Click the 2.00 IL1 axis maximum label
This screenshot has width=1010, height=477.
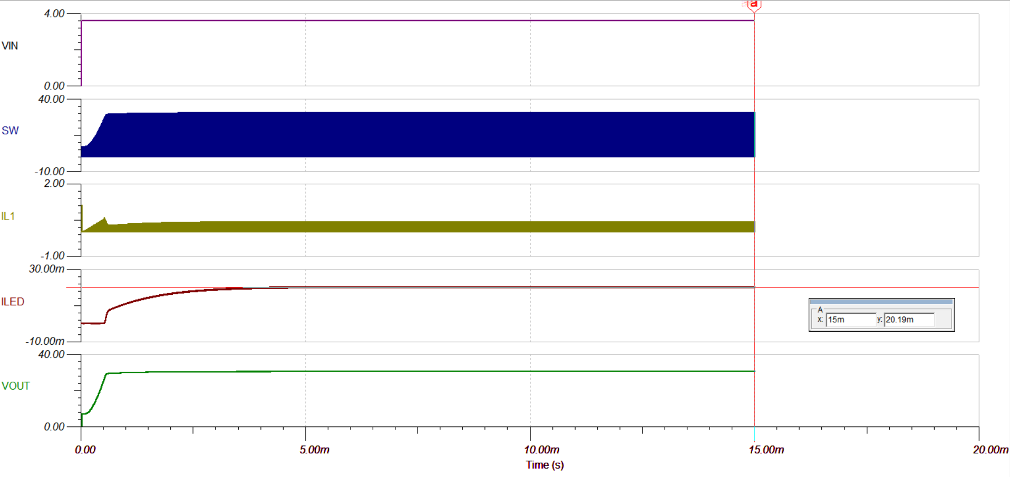[54, 183]
